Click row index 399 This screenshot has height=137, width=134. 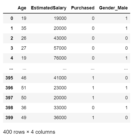point(9,118)
